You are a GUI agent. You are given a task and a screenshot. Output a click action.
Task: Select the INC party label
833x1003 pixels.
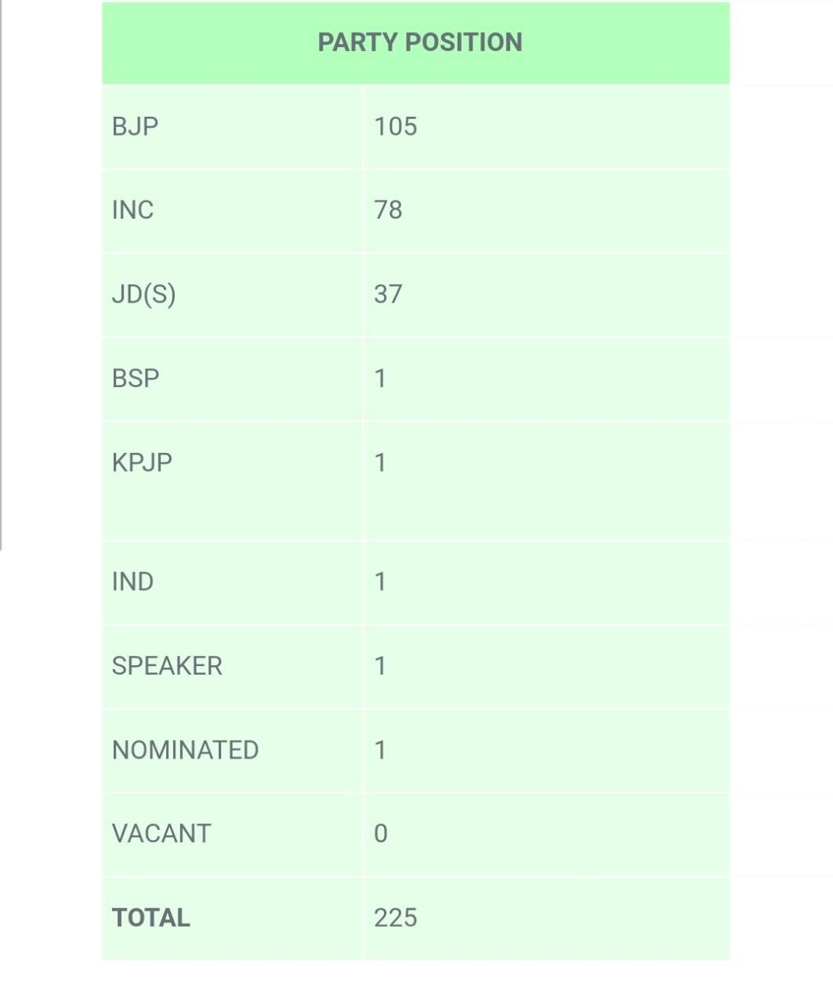[x=133, y=210]
